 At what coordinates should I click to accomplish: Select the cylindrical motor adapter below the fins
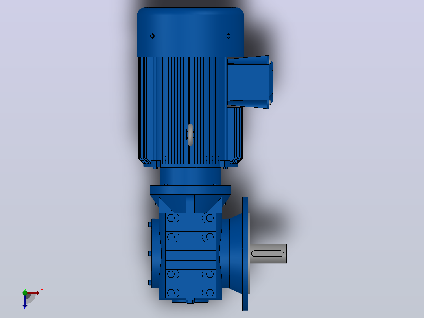tap(190, 176)
